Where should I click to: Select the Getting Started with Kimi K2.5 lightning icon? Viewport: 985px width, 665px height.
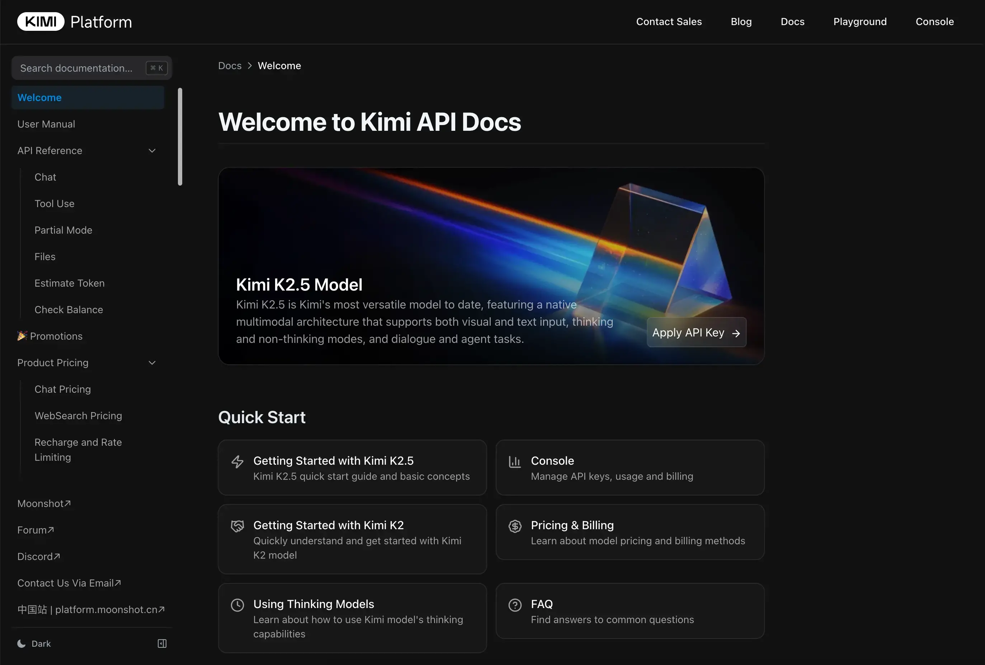[x=237, y=461]
